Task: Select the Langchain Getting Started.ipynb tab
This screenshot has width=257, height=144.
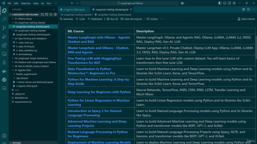Action: [x=112, y=10]
